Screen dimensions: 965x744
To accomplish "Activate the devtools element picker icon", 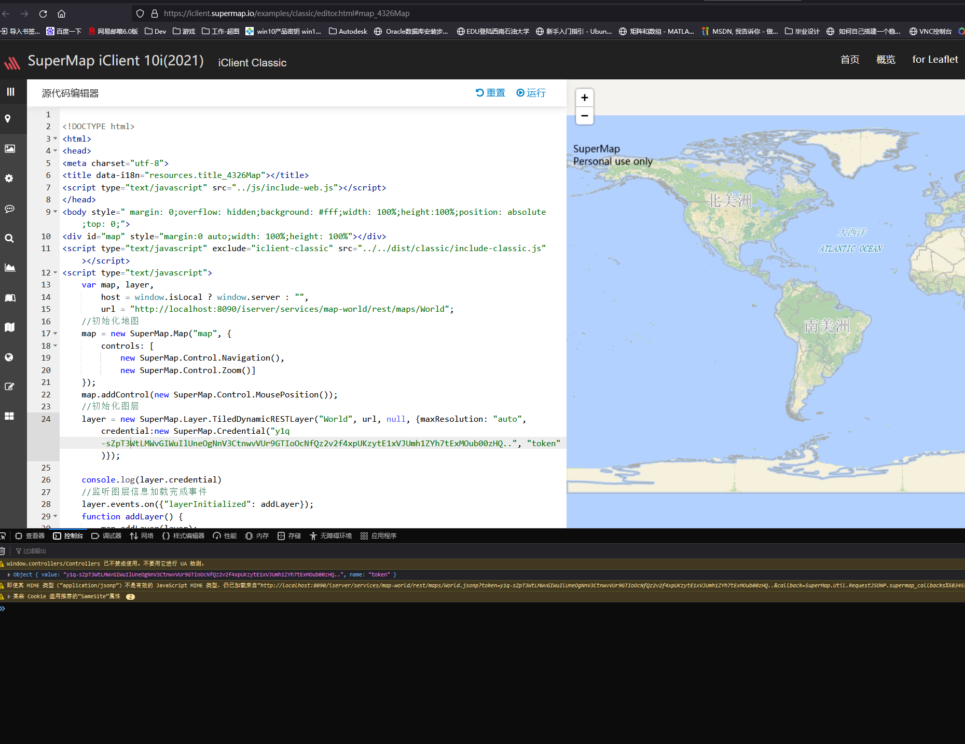I will (x=3, y=536).
